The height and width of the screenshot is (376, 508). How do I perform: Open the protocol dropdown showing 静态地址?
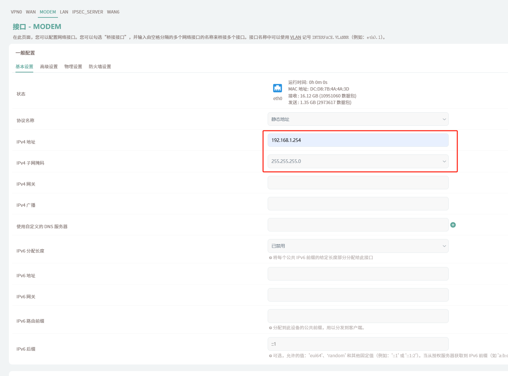(358, 119)
